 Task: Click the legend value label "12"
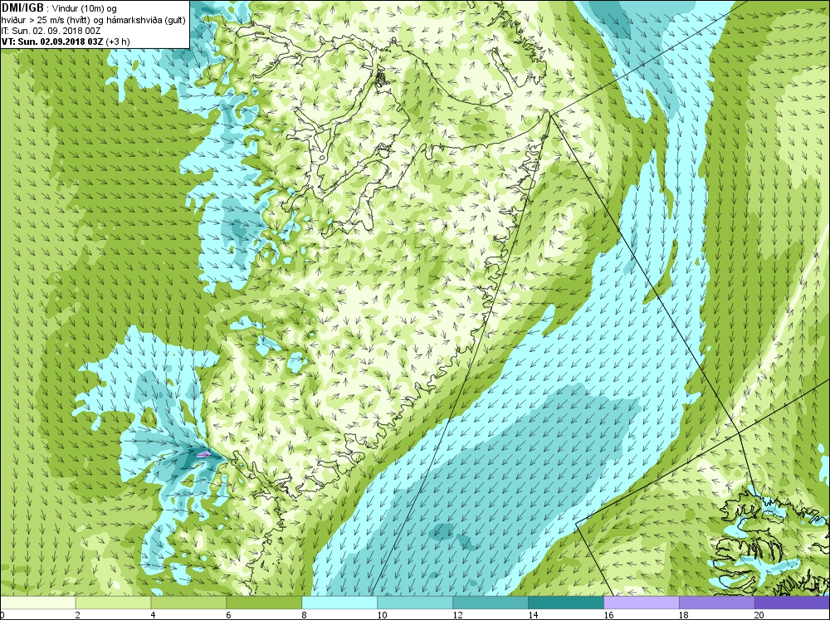(x=457, y=615)
